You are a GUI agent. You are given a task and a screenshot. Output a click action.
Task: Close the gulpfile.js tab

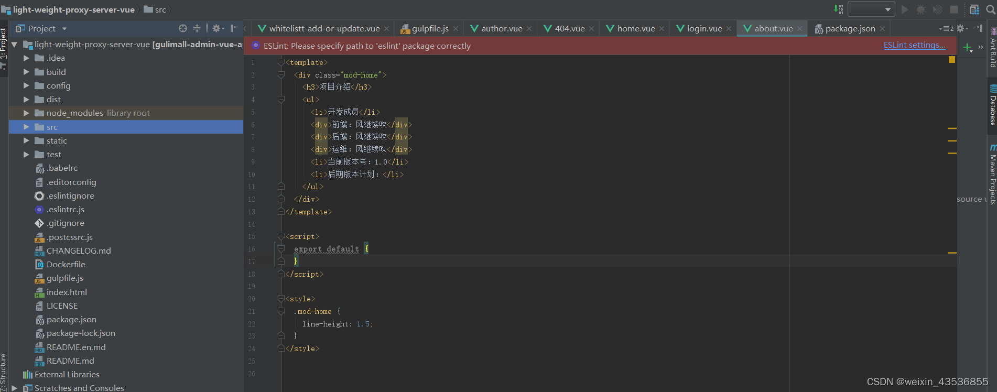tap(456, 29)
